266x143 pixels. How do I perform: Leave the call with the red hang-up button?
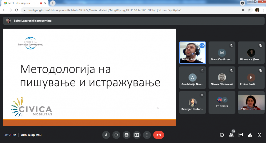tap(159, 135)
